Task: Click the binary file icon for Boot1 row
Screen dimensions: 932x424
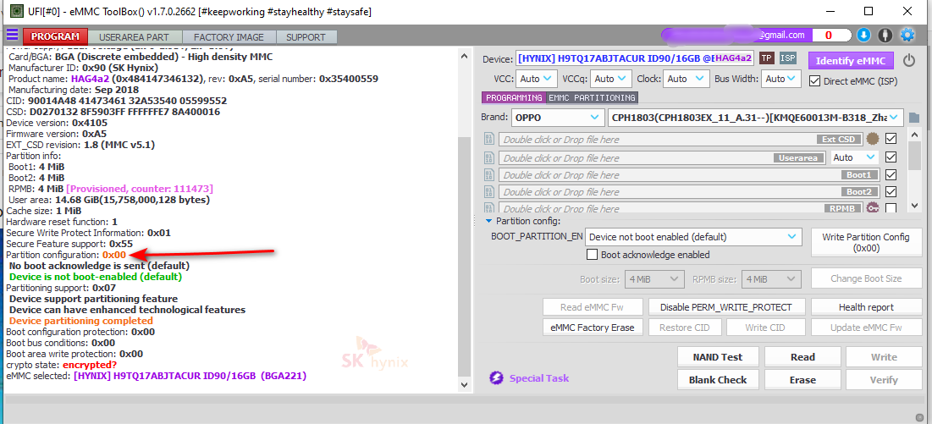Action: (489, 175)
